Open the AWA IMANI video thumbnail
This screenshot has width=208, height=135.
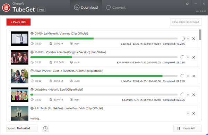click(19, 76)
